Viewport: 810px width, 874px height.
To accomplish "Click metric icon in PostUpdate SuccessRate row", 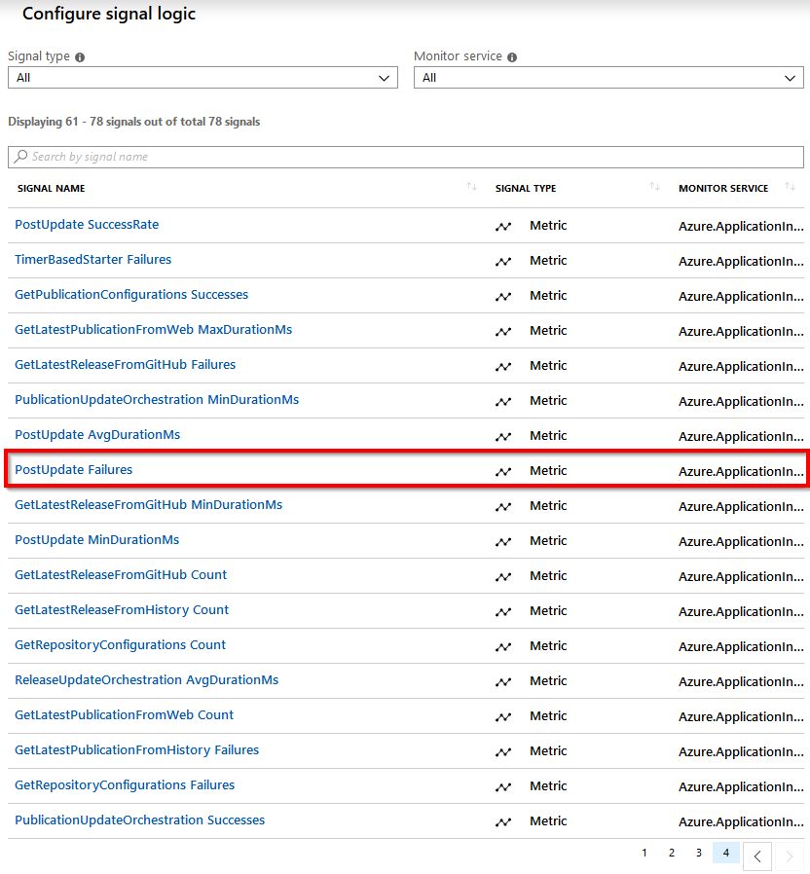I will coord(503,227).
